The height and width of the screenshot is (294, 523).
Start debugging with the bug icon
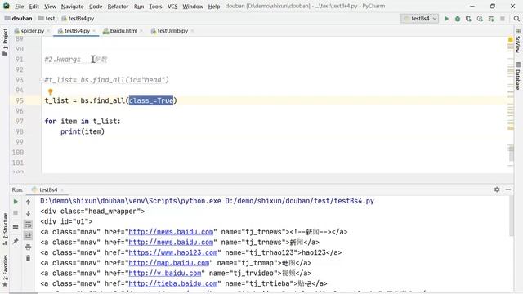(x=458, y=19)
